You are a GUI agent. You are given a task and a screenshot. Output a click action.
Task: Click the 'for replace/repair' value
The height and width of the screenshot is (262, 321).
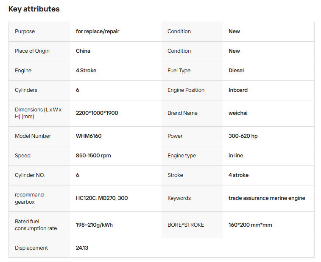click(98, 31)
